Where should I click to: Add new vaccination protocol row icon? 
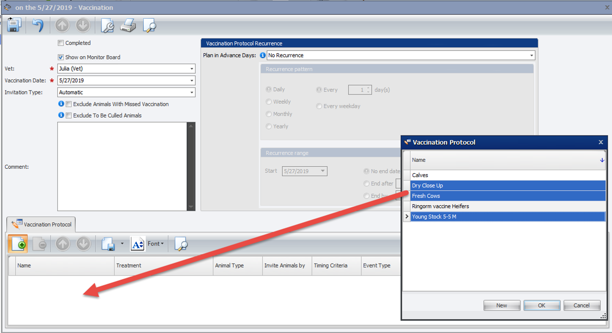(x=18, y=244)
